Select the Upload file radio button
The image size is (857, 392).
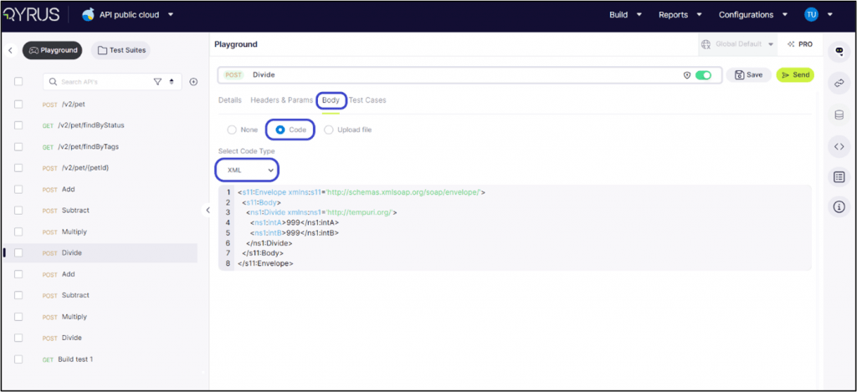[x=329, y=130]
